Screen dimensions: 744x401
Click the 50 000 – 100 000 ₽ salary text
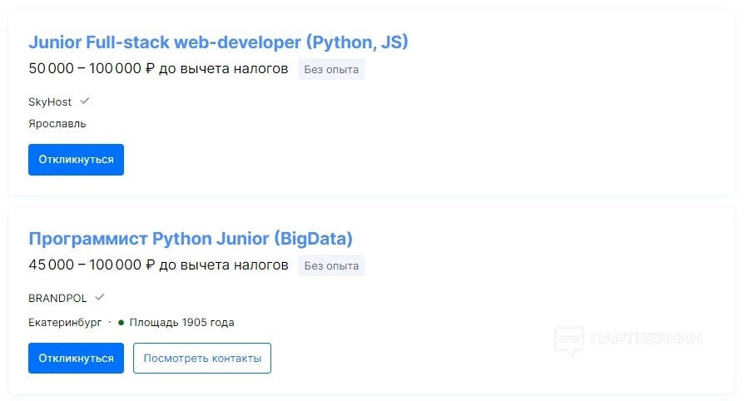(x=92, y=69)
